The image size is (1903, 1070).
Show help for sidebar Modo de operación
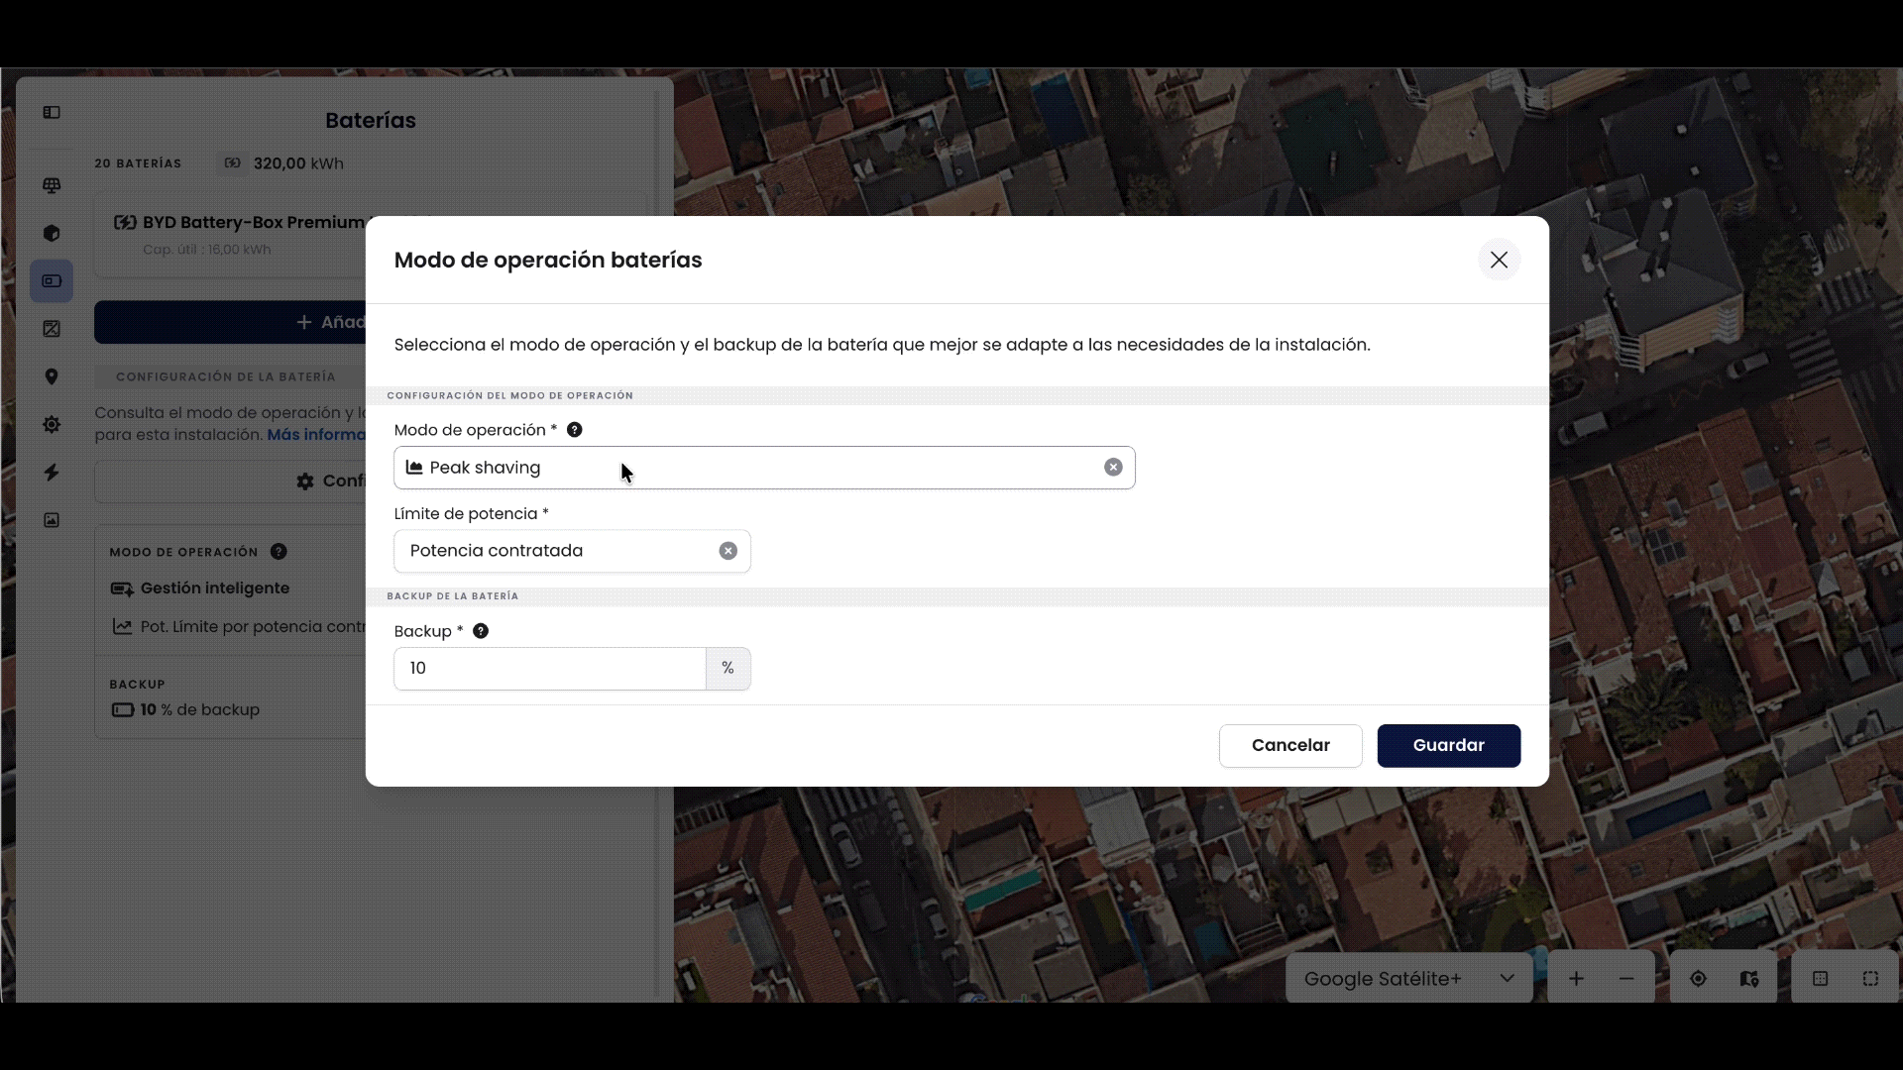[x=279, y=552]
